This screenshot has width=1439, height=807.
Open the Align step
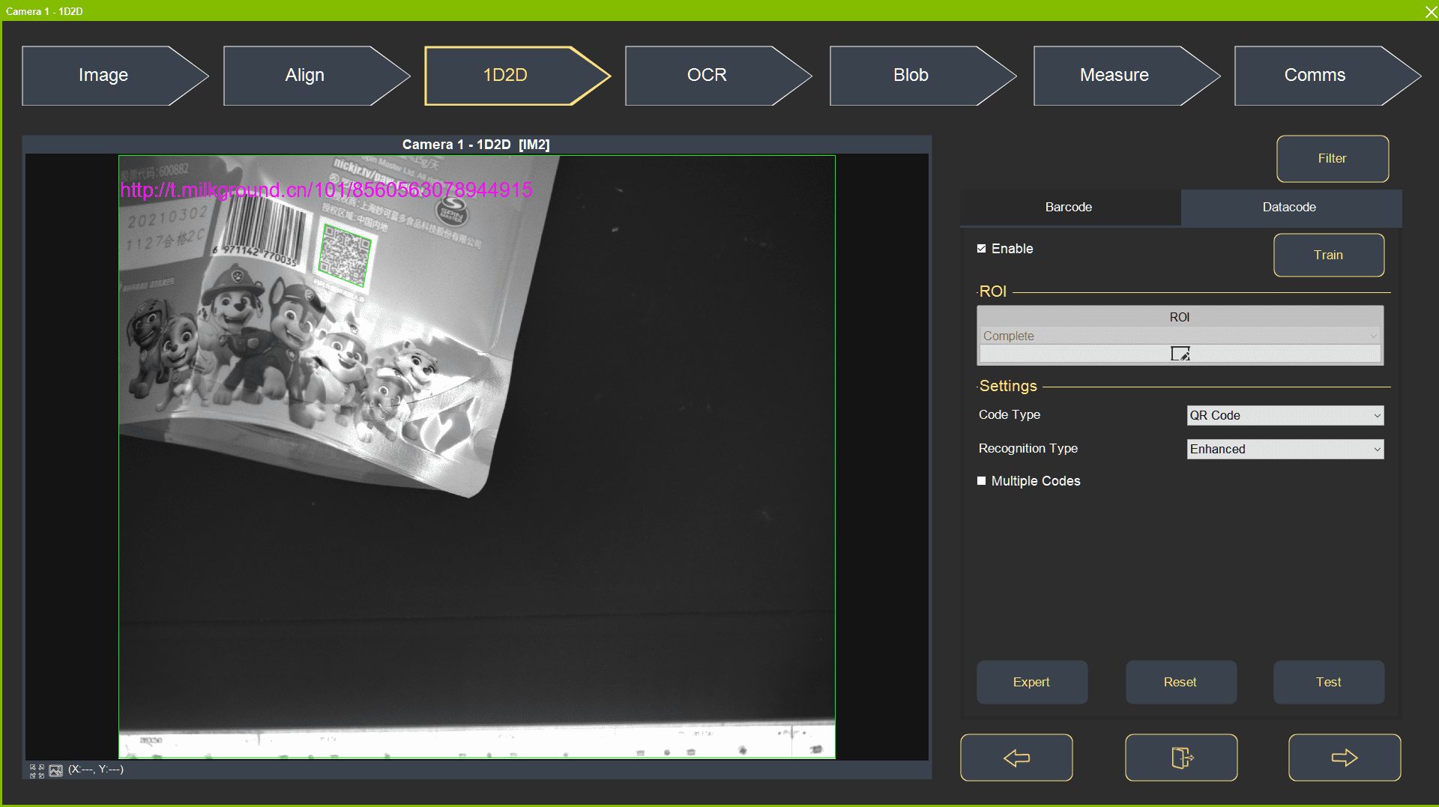point(316,75)
